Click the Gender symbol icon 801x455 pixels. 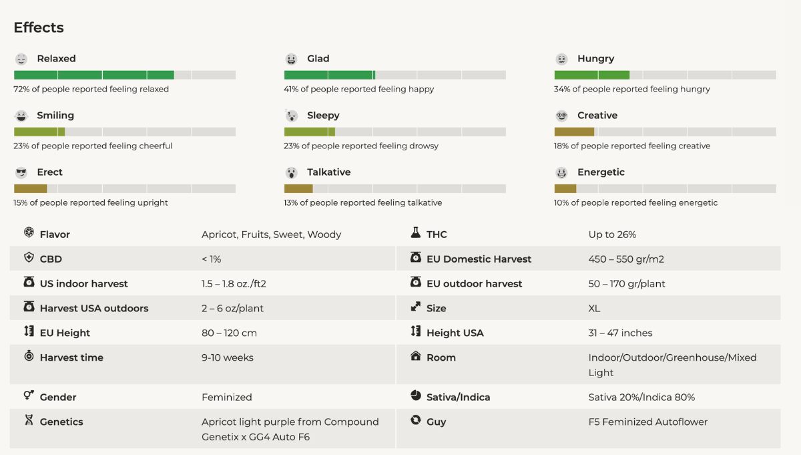(x=29, y=396)
